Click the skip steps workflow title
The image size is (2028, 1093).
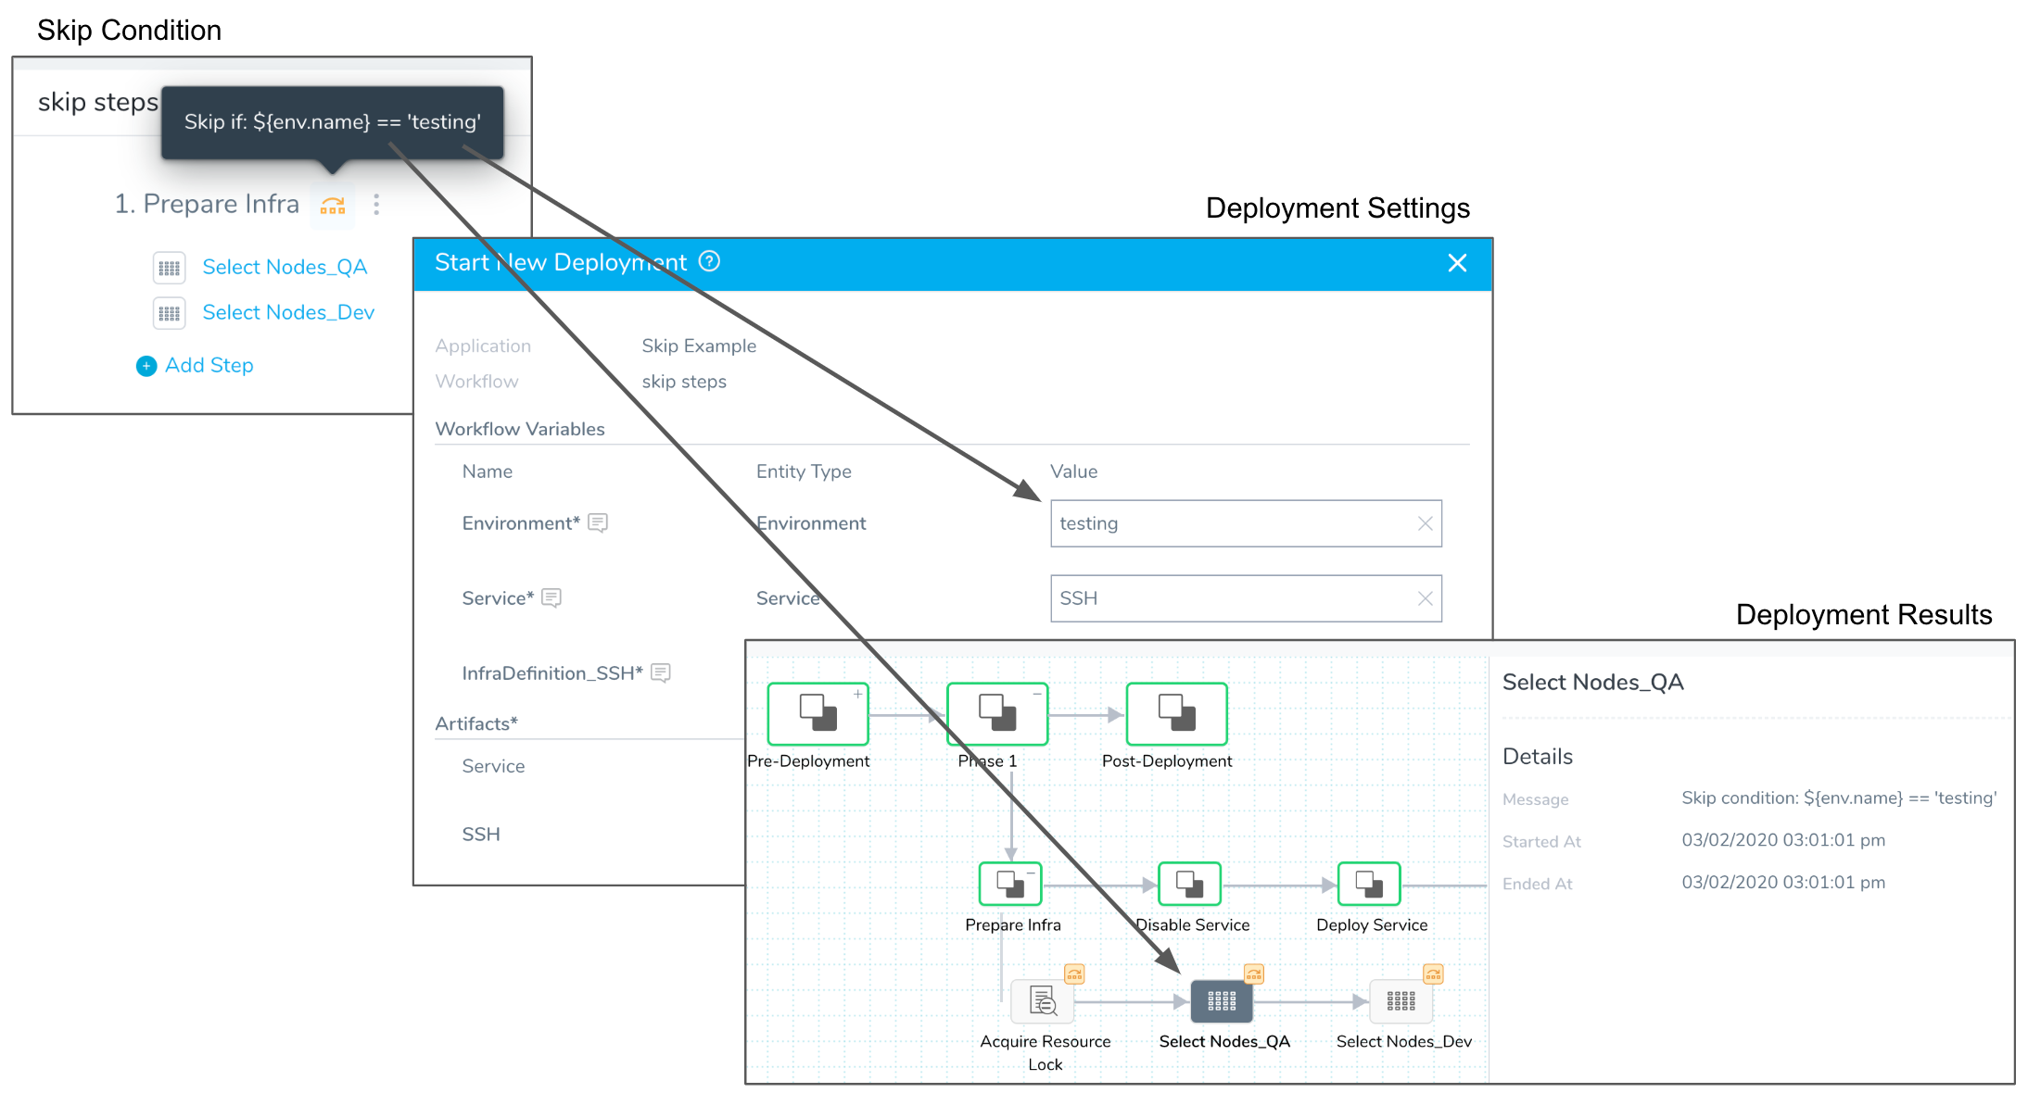pos(98,102)
